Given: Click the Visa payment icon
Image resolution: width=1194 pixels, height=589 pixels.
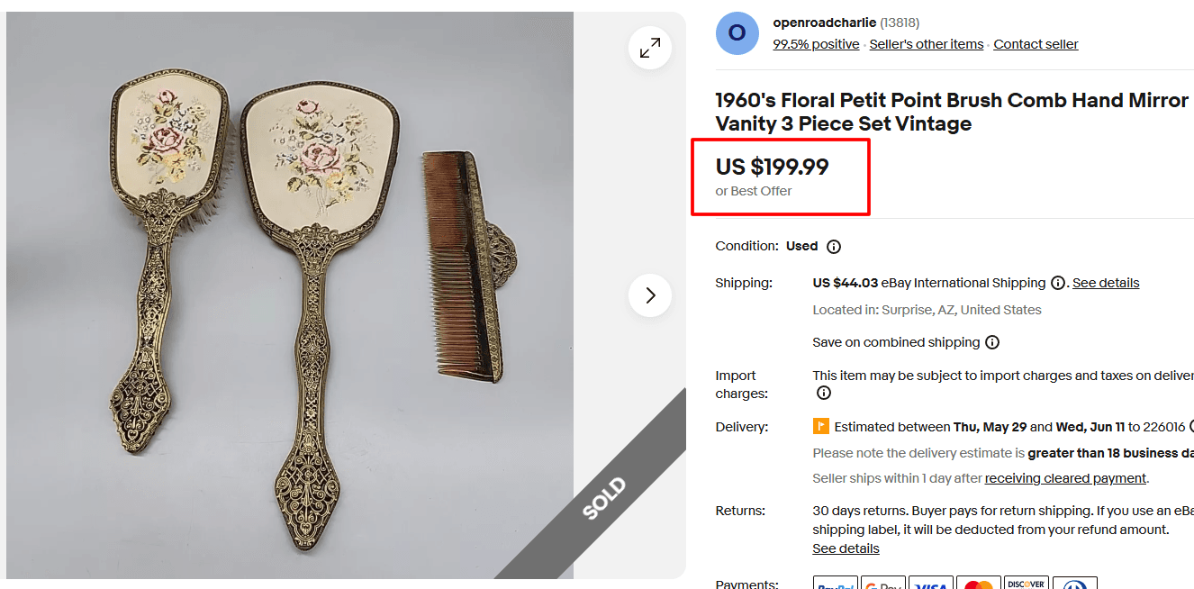Looking at the screenshot, I should click(x=930, y=584).
